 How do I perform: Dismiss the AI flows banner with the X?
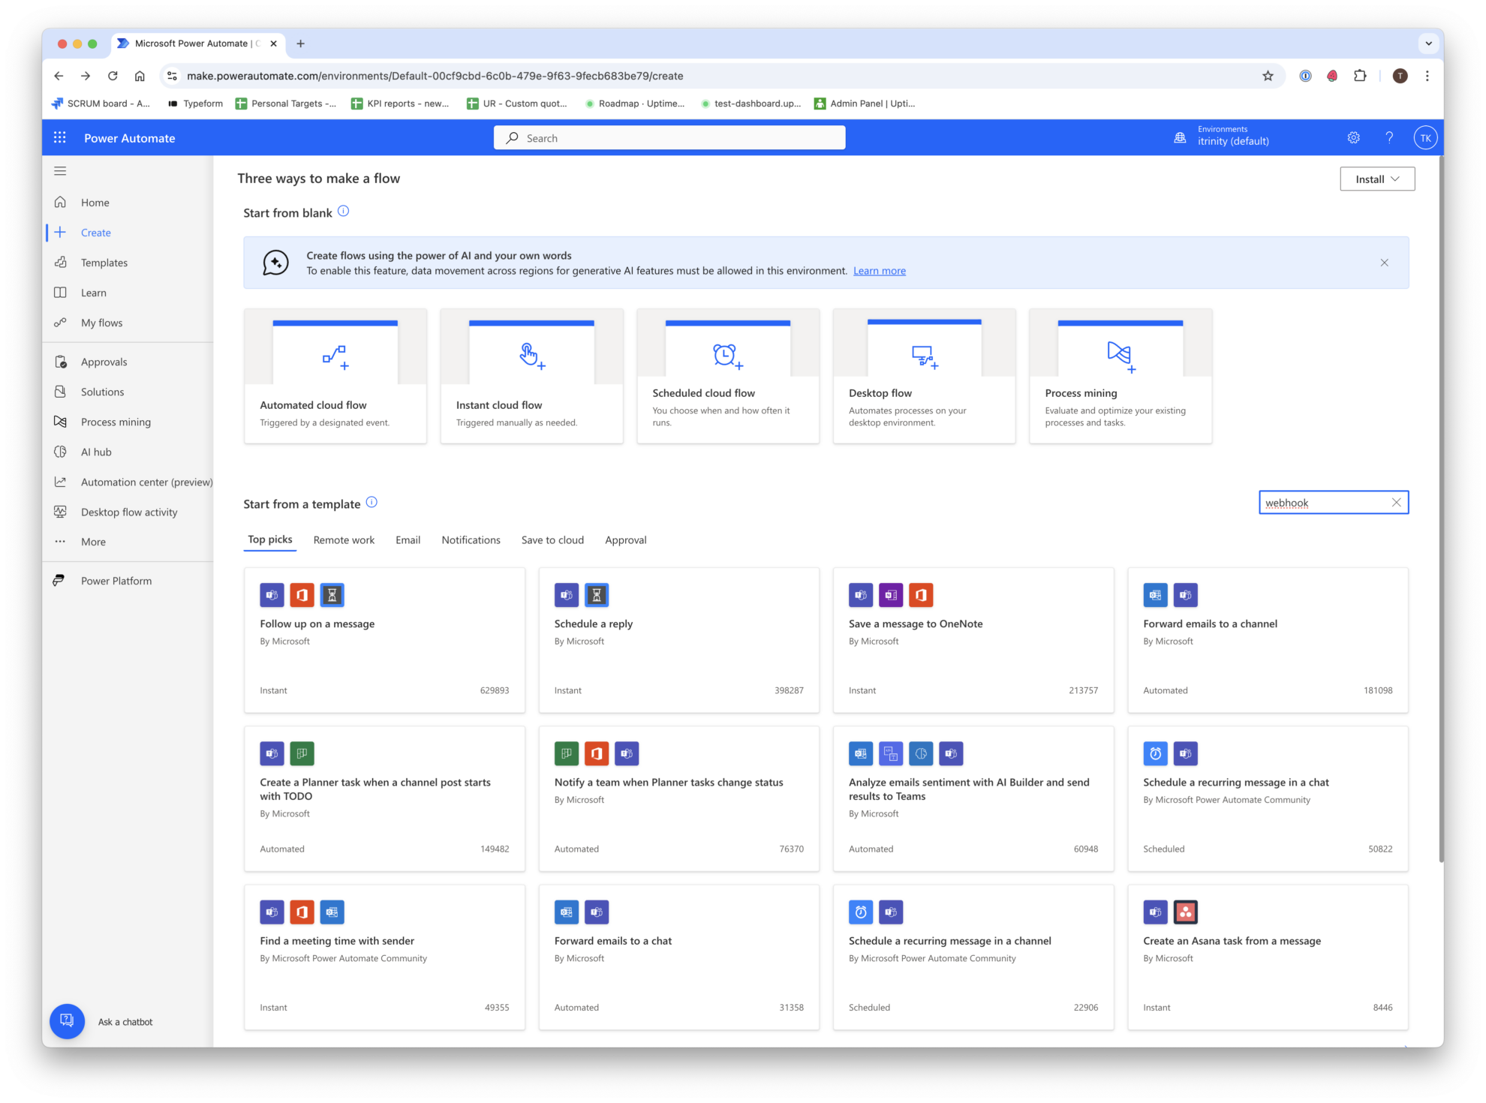[x=1385, y=263]
